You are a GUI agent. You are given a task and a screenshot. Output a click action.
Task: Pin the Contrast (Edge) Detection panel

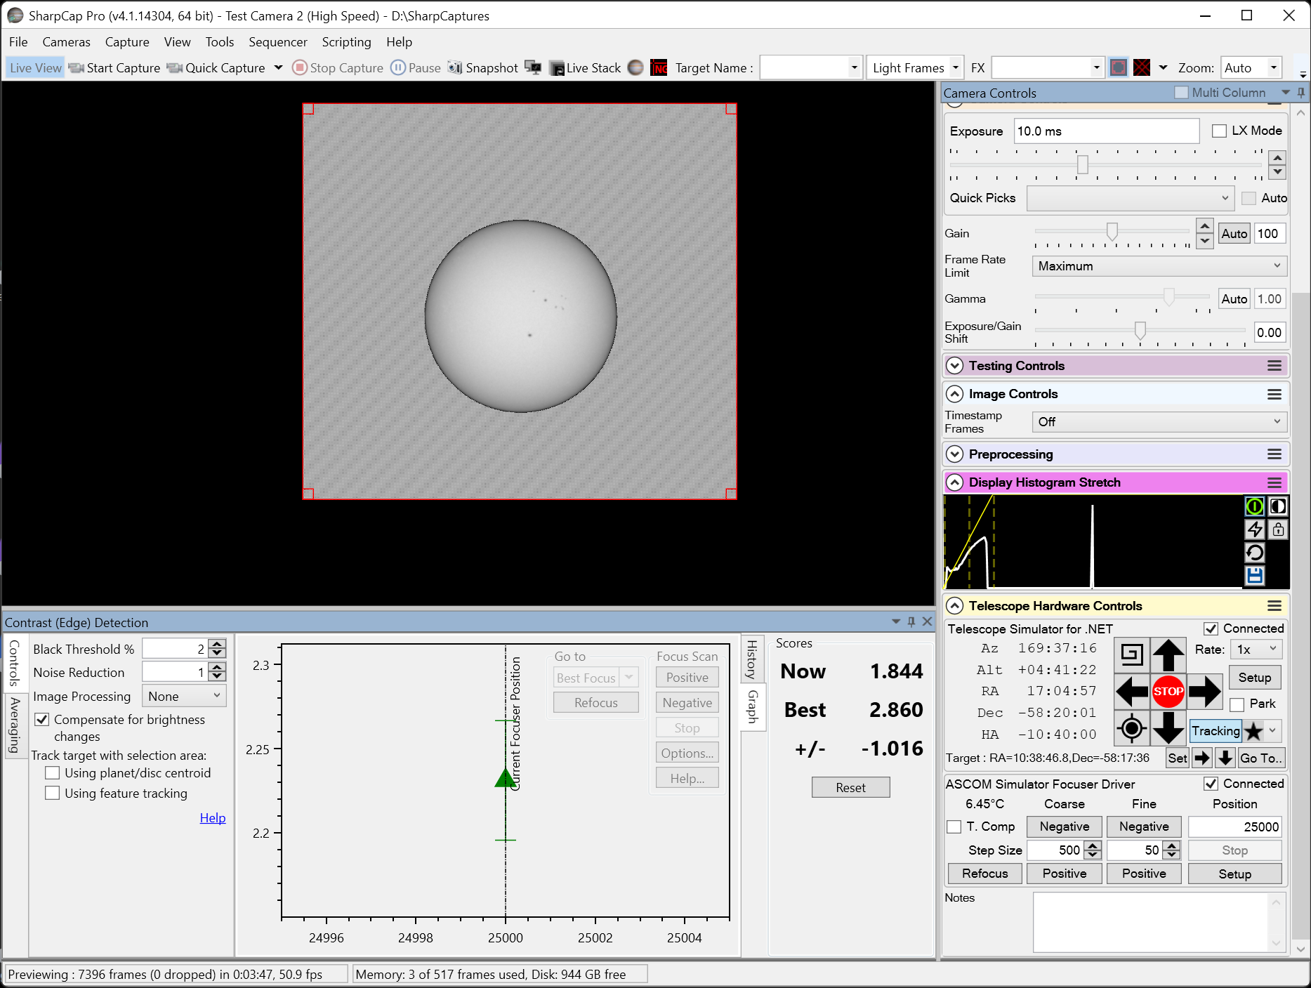911,621
